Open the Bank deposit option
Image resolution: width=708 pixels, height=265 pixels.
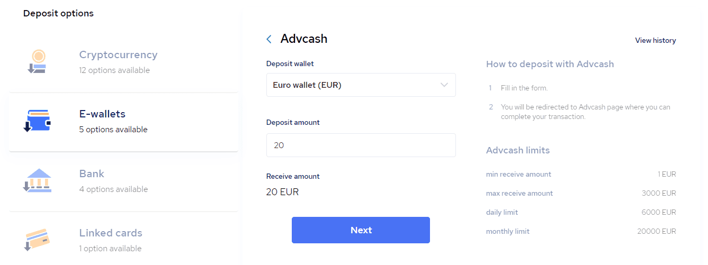click(x=123, y=181)
